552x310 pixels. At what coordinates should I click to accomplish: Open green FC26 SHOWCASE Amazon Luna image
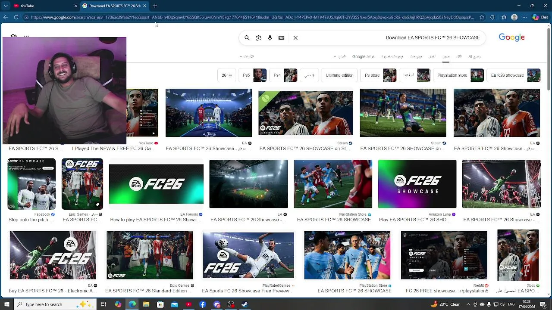(x=417, y=184)
